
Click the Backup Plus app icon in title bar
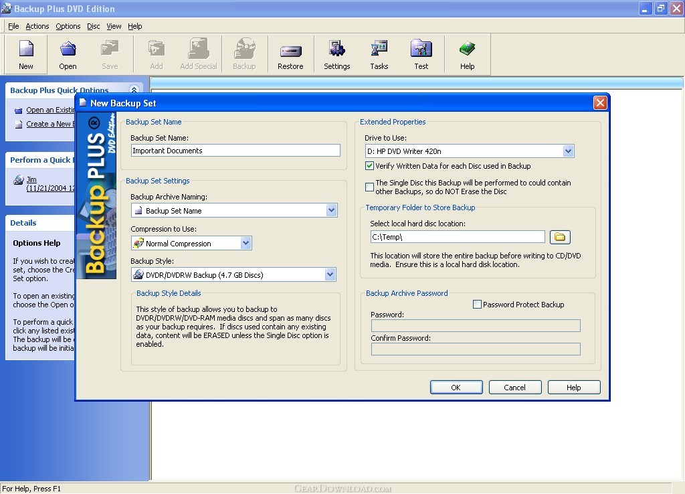click(x=6, y=8)
